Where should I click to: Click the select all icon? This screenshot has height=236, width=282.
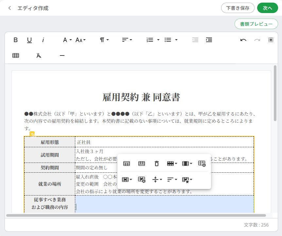pos(271,40)
